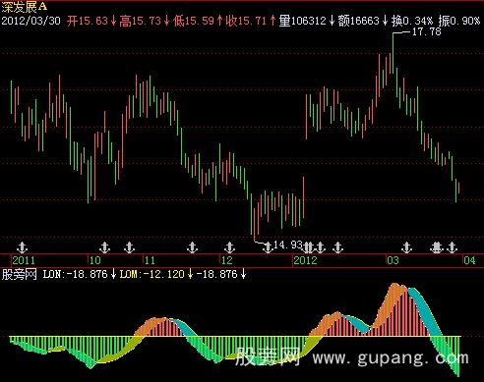The width and height of the screenshot is (484, 382).
Task: Click the 14.93 lowest price label
Action: pyautogui.click(x=287, y=245)
